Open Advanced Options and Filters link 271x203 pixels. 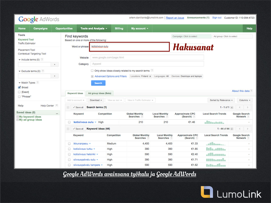(x=111, y=76)
